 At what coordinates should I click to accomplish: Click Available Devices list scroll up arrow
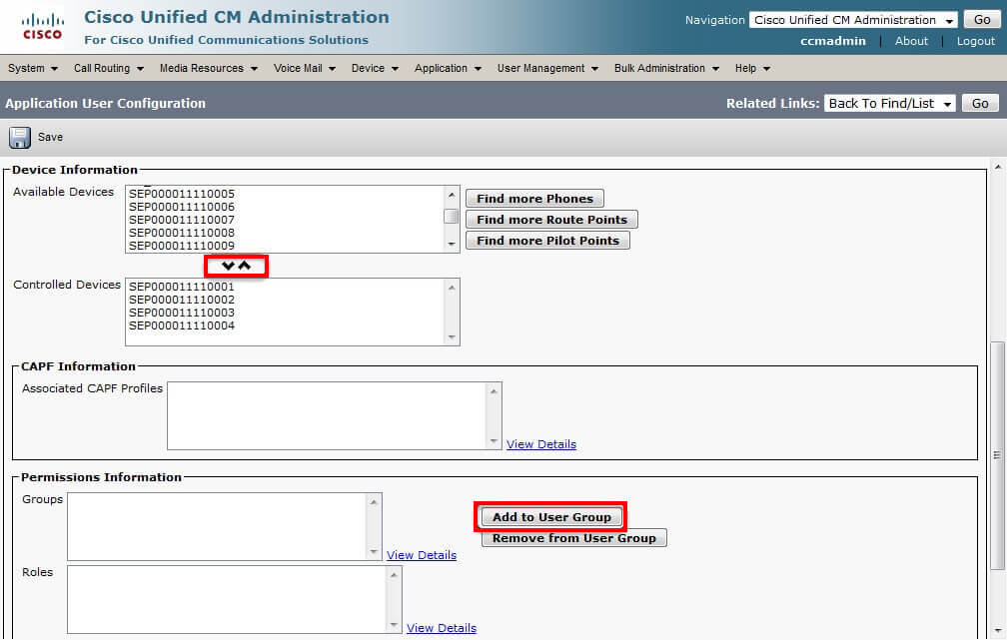click(452, 195)
